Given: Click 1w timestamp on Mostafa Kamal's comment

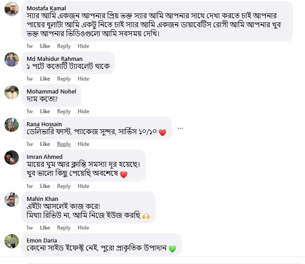Looking at the screenshot, I should [29, 46].
